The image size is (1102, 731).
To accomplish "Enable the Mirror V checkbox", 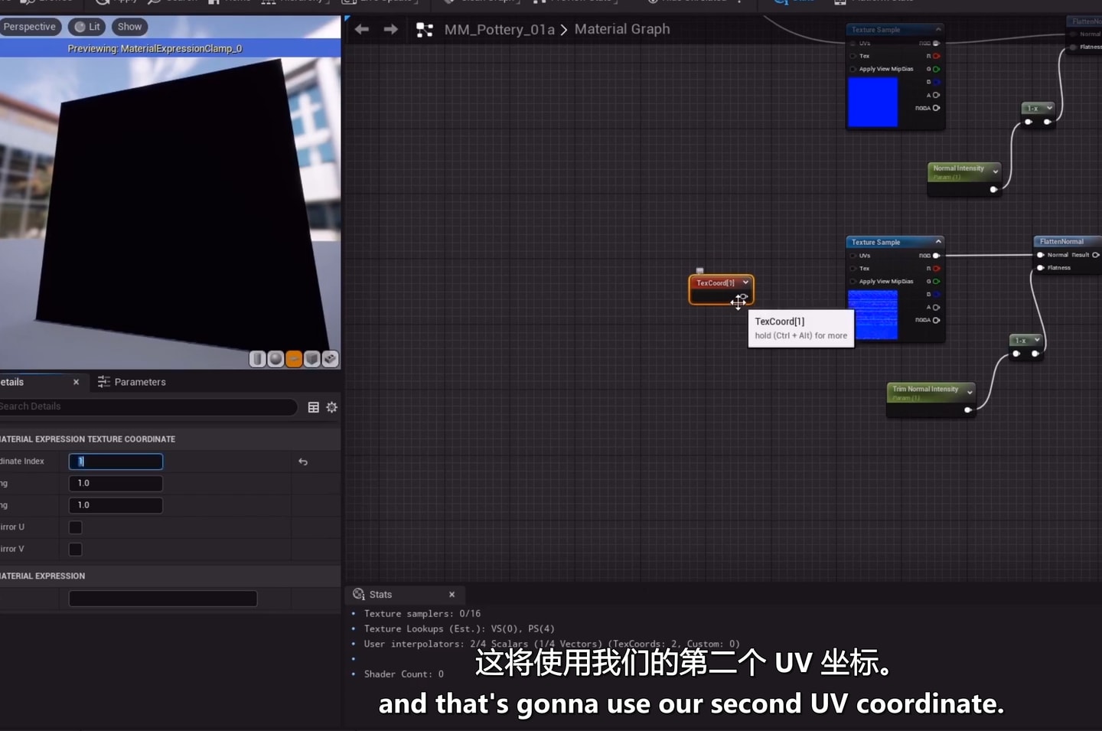I will coord(75,550).
